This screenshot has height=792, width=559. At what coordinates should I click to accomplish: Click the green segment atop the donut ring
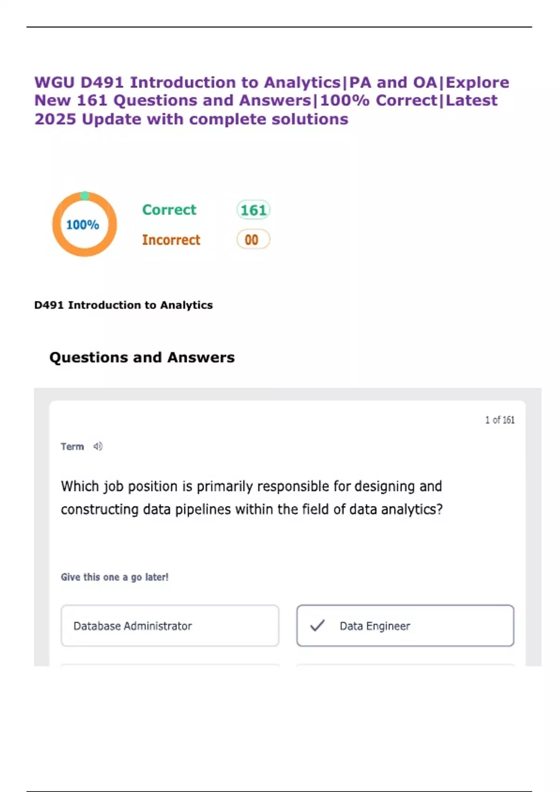point(84,196)
